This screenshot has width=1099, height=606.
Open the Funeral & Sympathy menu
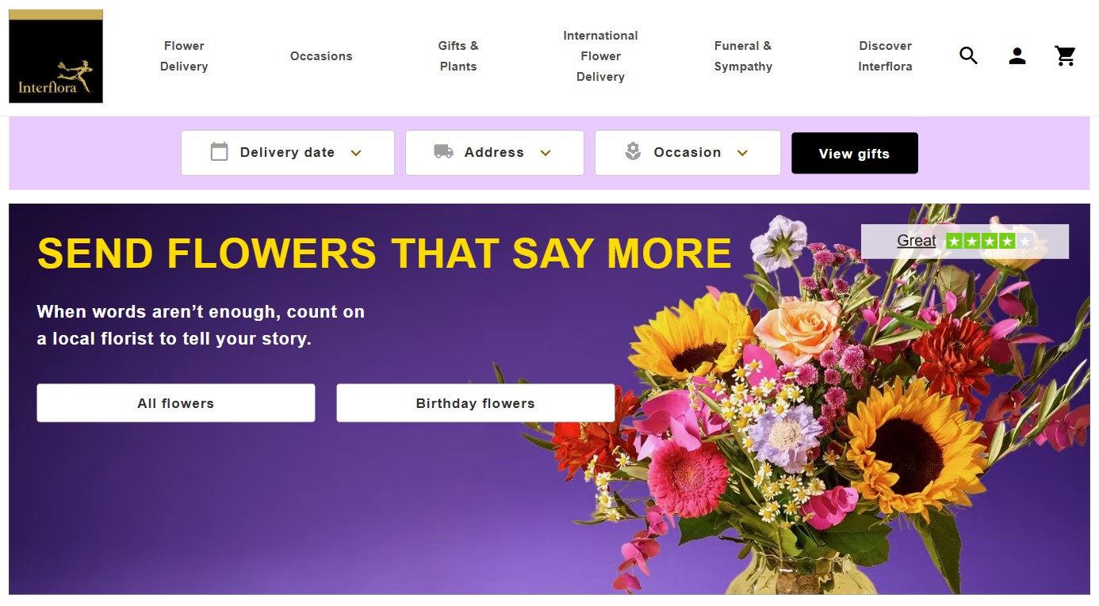pos(743,56)
